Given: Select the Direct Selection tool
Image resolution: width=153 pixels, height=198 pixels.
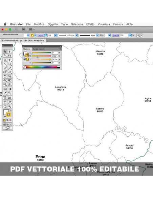Looking at the screenshot, I should (x=9, y=52).
